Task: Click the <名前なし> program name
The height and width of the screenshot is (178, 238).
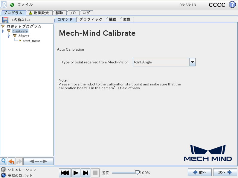Action: coord(21,20)
